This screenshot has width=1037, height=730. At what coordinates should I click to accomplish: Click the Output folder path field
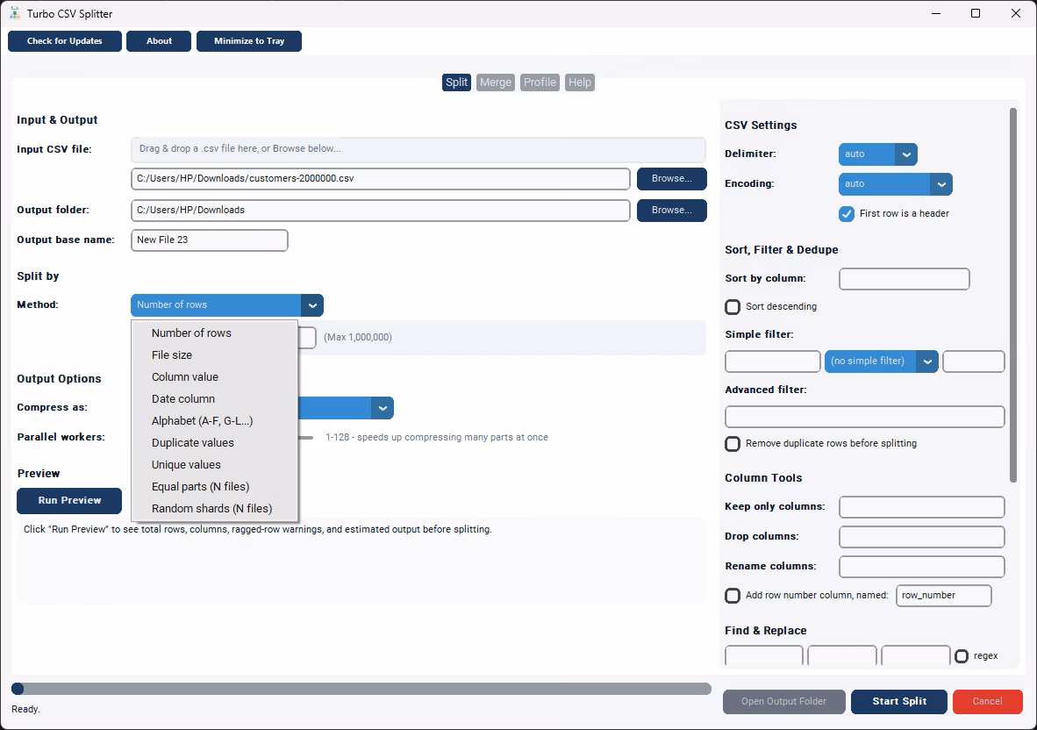point(380,211)
